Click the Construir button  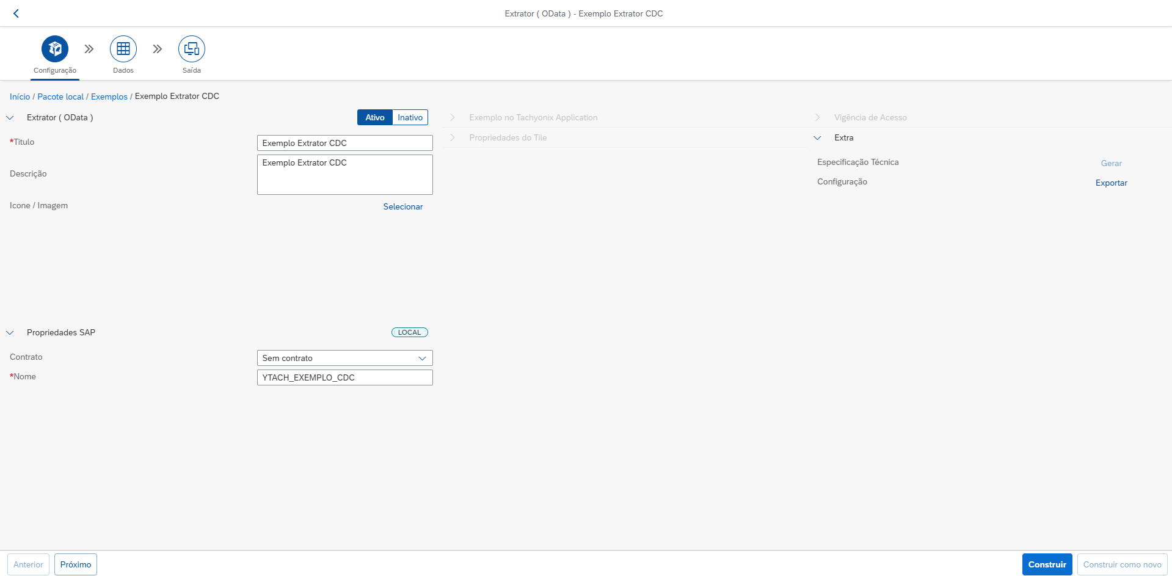coord(1047,564)
